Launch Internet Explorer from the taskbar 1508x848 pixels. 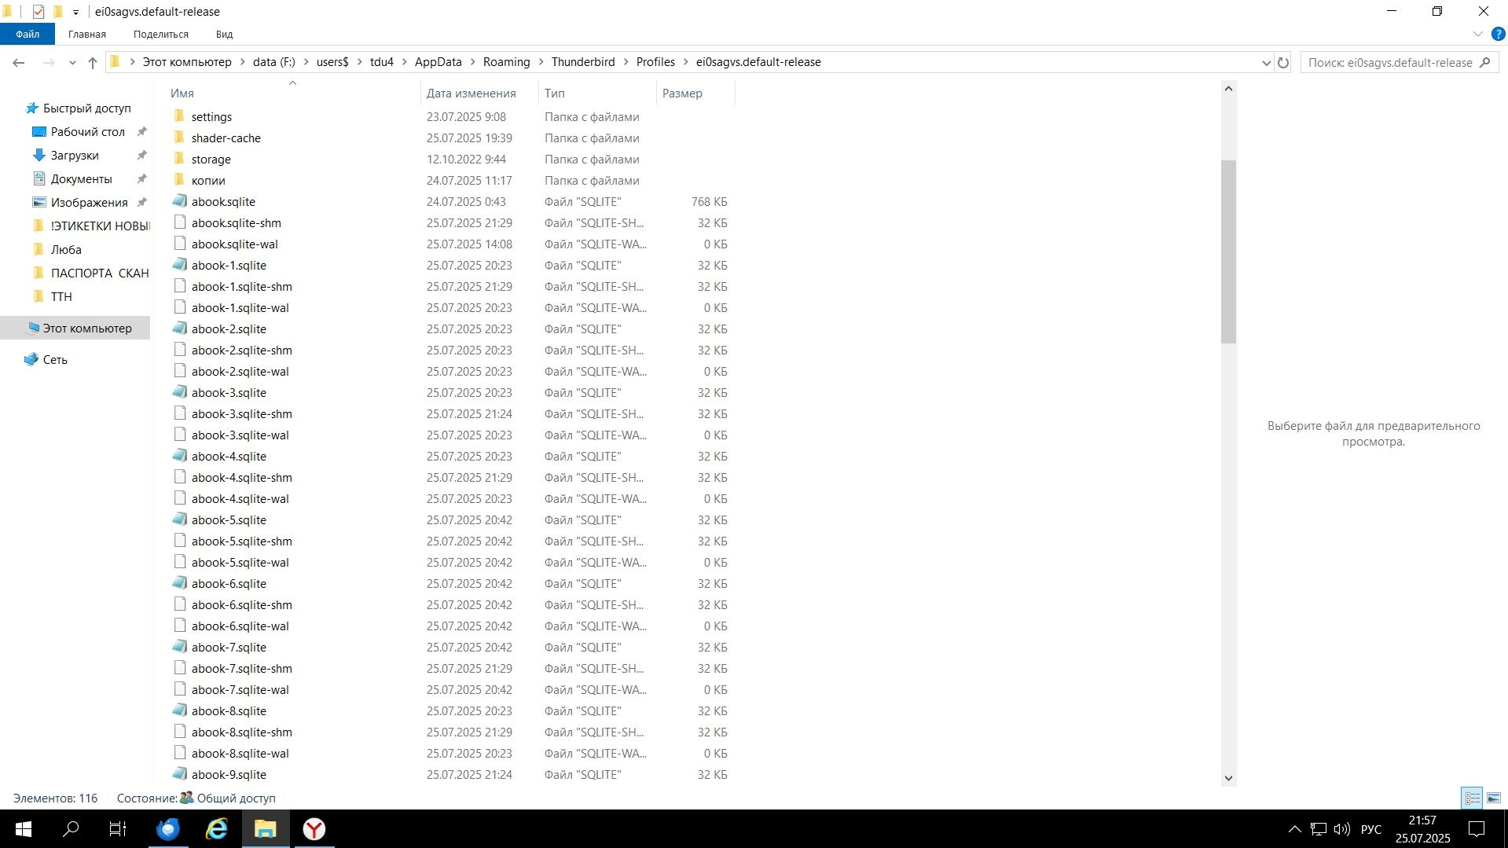click(217, 829)
